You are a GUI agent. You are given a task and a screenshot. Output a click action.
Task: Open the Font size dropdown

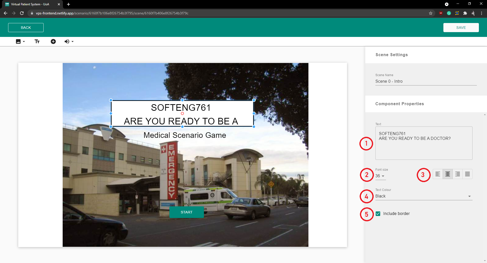pos(380,176)
